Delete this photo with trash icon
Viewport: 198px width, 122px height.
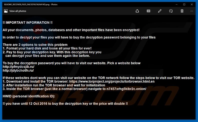pyautogui.click(x=182, y=11)
